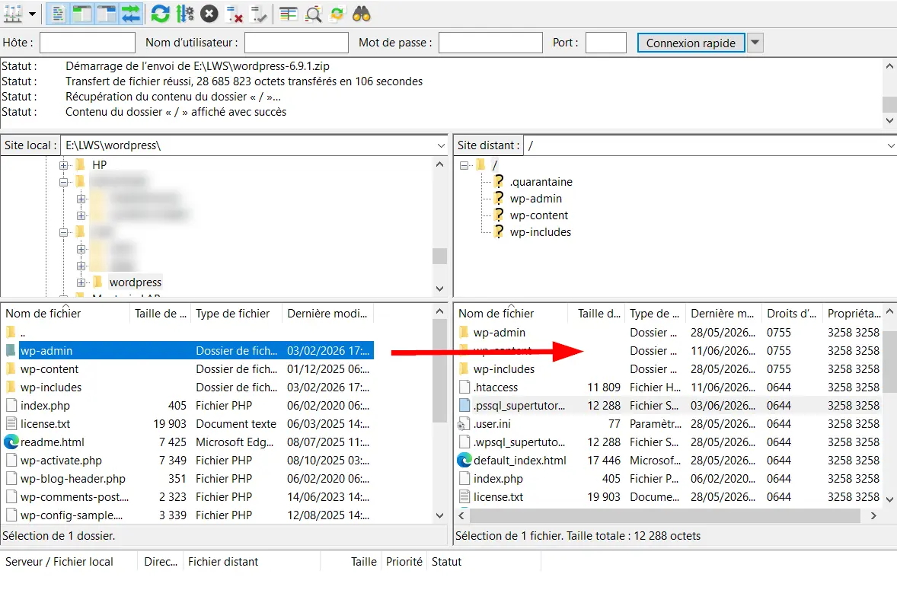
Task: Select remote license.txt file
Action: pyautogui.click(x=498, y=497)
